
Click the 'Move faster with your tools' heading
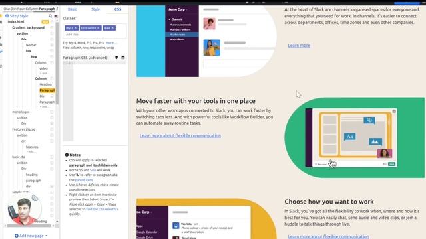196,101
